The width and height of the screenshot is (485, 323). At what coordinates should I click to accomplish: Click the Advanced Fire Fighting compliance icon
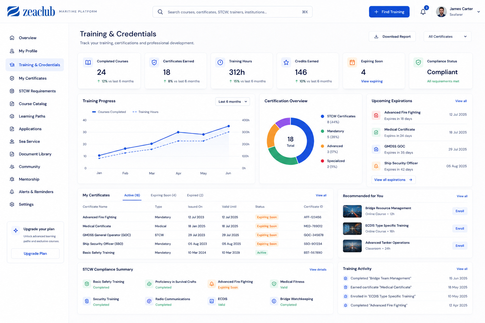point(212,284)
